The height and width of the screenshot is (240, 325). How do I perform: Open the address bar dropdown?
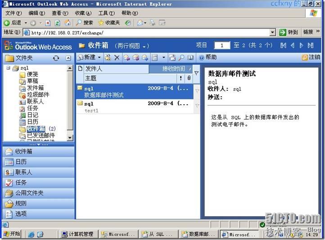click(x=273, y=32)
